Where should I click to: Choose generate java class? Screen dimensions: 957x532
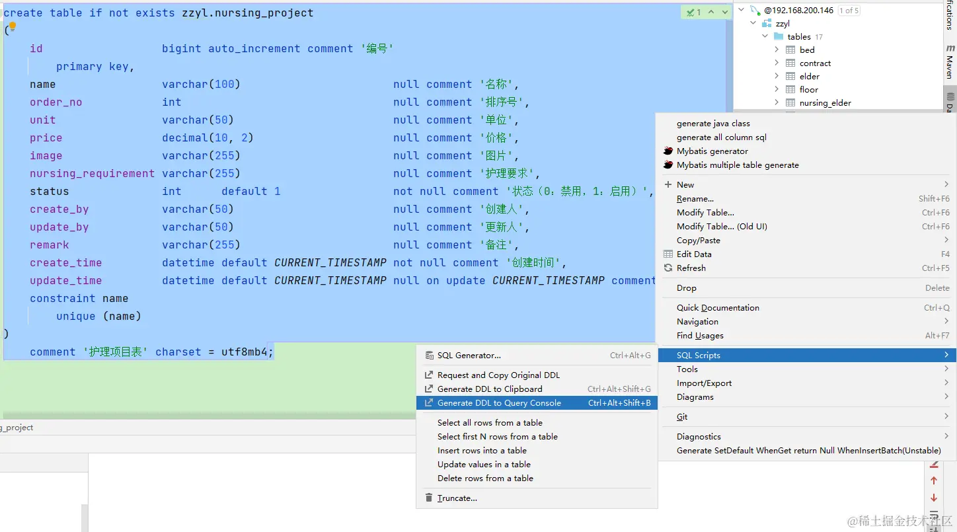click(x=807, y=124)
